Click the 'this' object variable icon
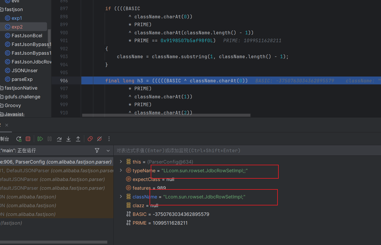This screenshot has height=245, width=381. coord(129,162)
